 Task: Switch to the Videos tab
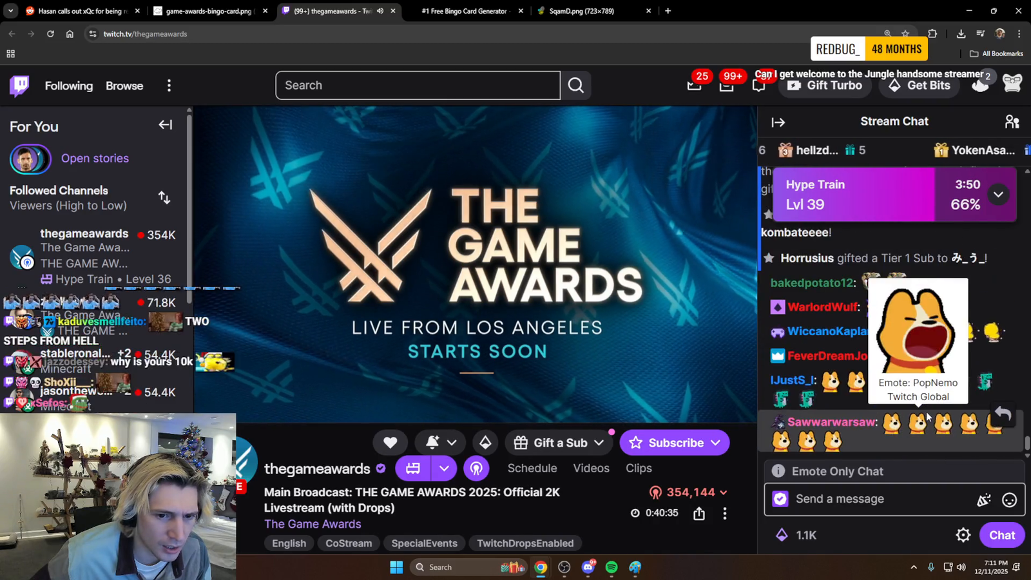coord(591,469)
